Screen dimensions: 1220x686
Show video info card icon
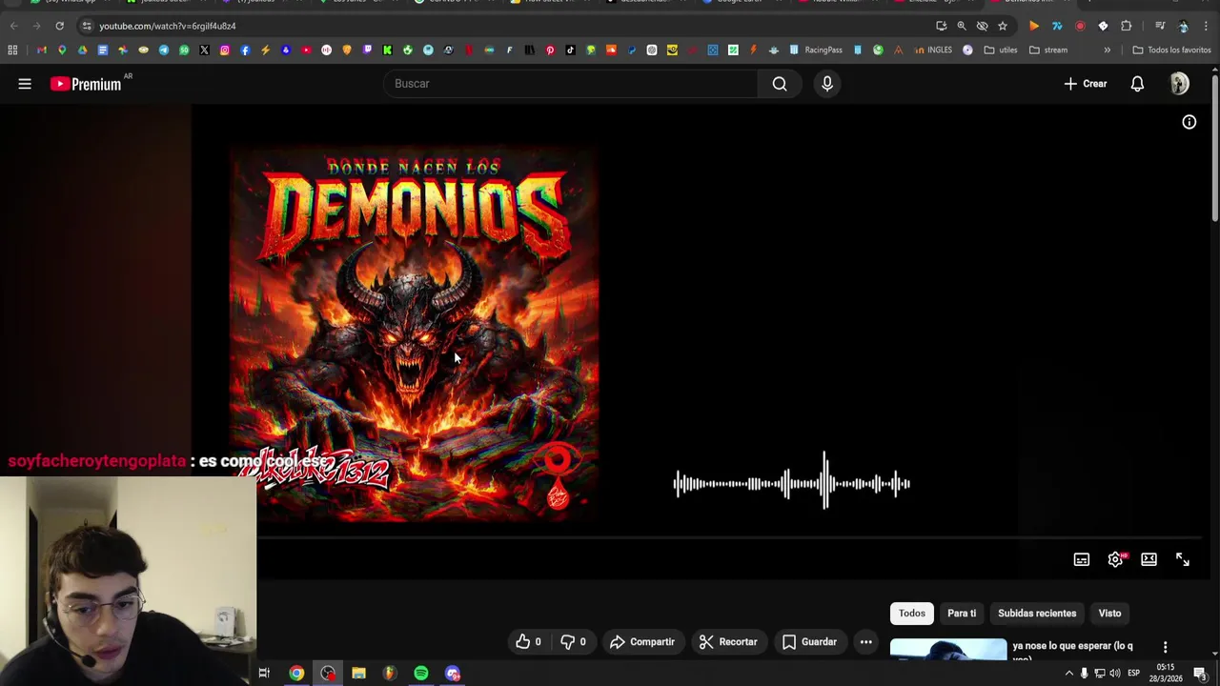tap(1189, 122)
